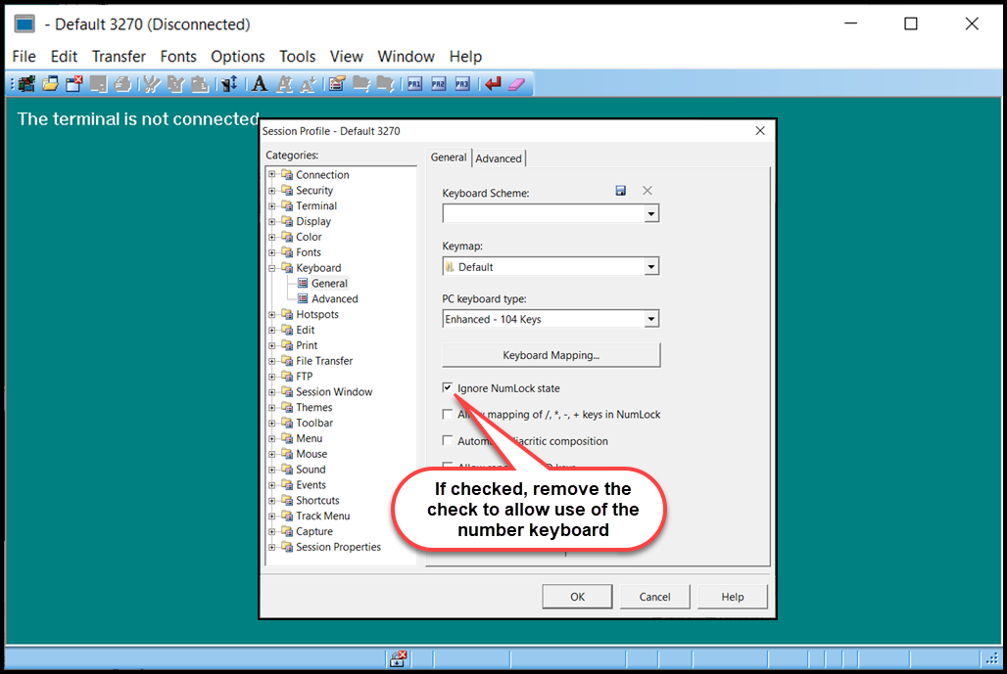The image size is (1007, 674).
Task: Enable mapping of /, *, -, + keys in NumLock
Action: 448,414
